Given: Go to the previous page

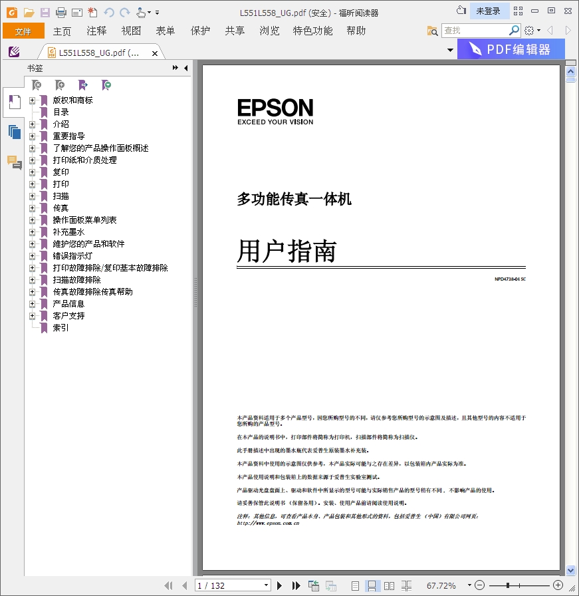Looking at the screenshot, I should [185, 586].
